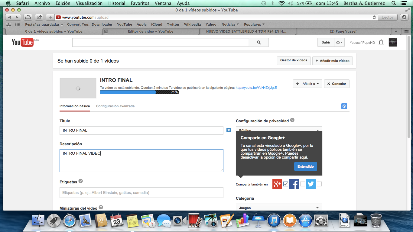
Task: Click Safari's share button in toolbar
Action: click(x=39, y=17)
